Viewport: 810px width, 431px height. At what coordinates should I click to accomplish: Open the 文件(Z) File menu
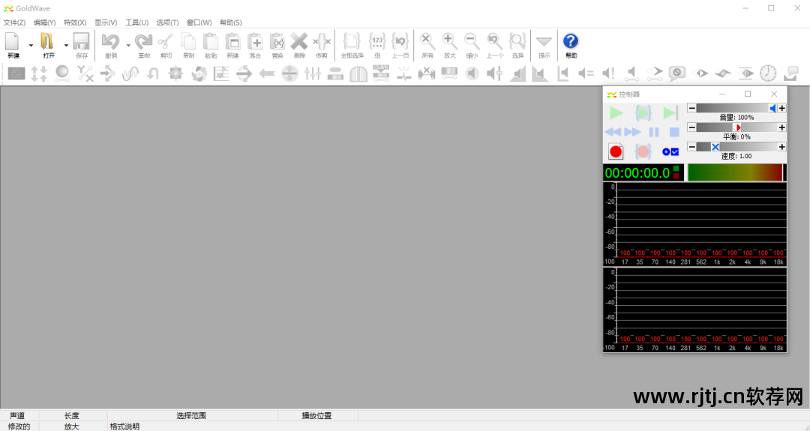[14, 22]
